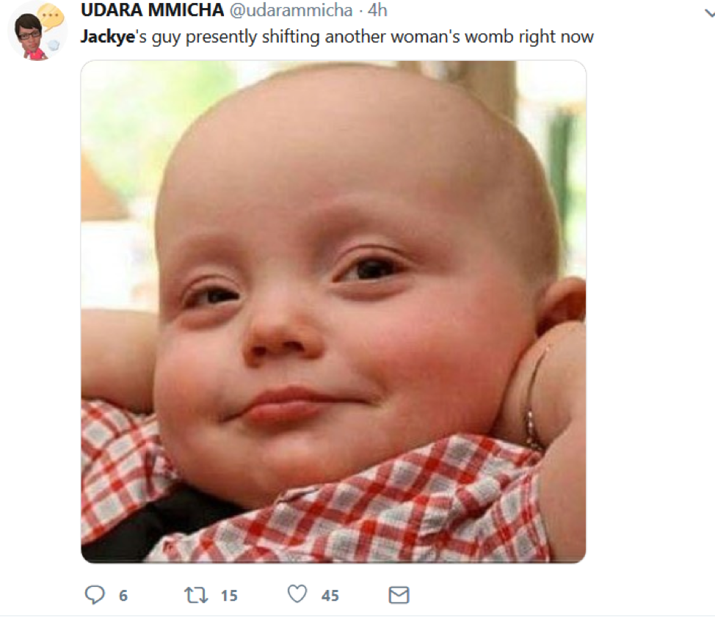715x628 pixels.
Task: Expand the tweet options chevron menu
Action: [x=710, y=14]
